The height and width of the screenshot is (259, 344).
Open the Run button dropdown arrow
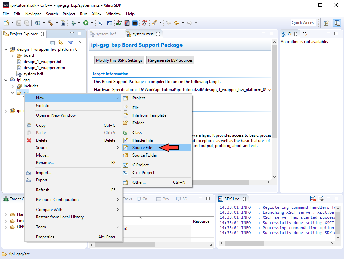[x=92, y=23]
